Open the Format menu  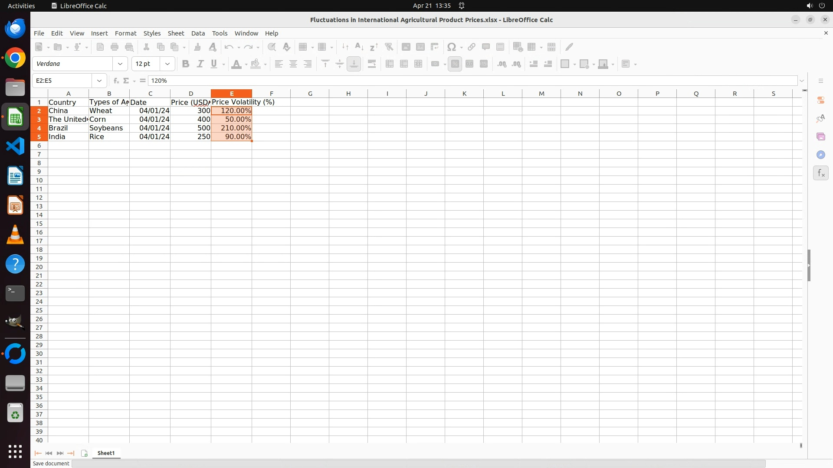pos(125,33)
